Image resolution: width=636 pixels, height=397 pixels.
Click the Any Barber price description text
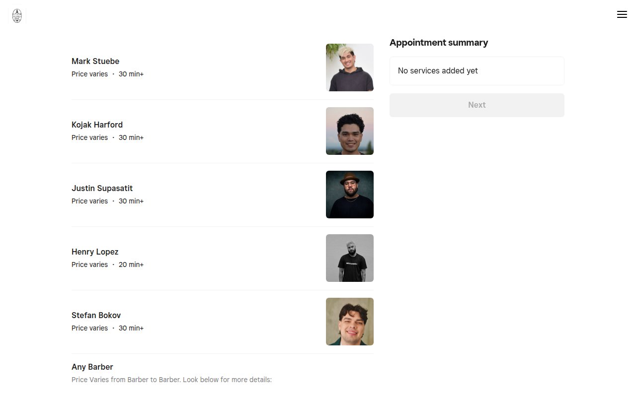[x=171, y=380]
